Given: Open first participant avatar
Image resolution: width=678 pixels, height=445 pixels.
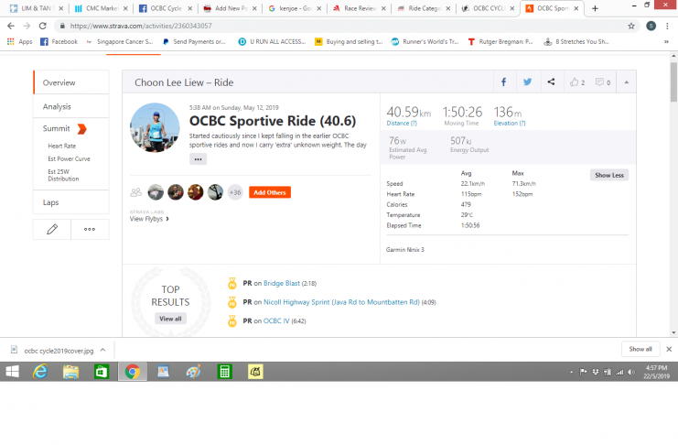Looking at the screenshot, I should pos(156,192).
